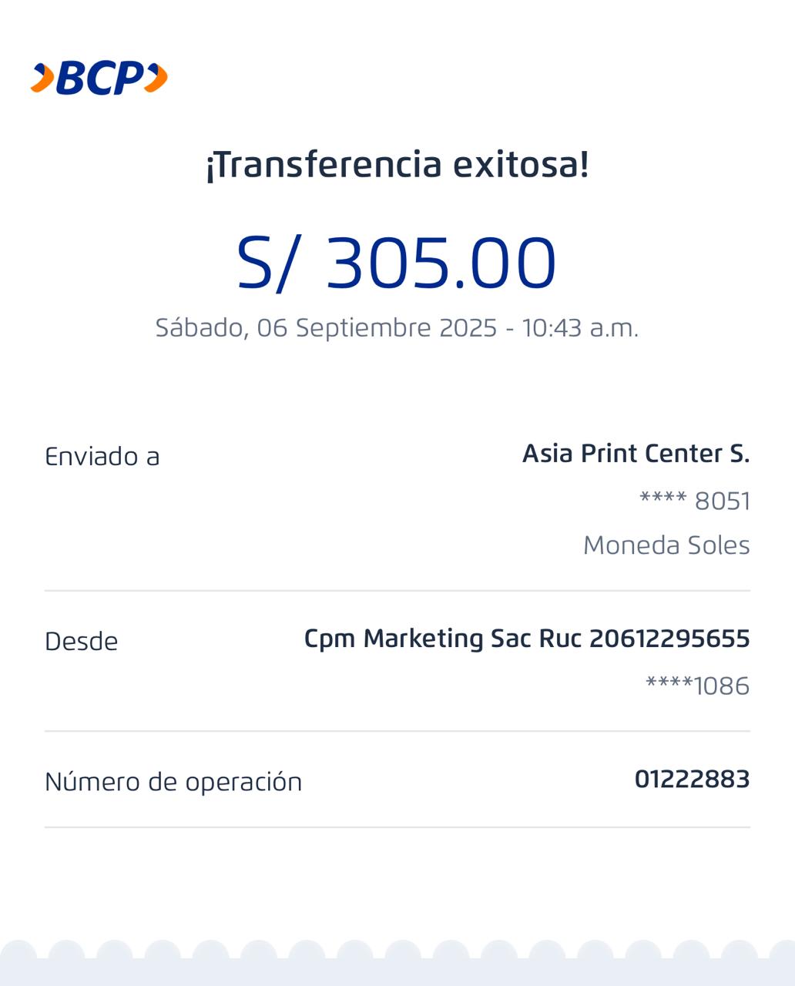This screenshot has height=986, width=795.
Task: Click the divider line under operation number
Action: tap(397, 827)
